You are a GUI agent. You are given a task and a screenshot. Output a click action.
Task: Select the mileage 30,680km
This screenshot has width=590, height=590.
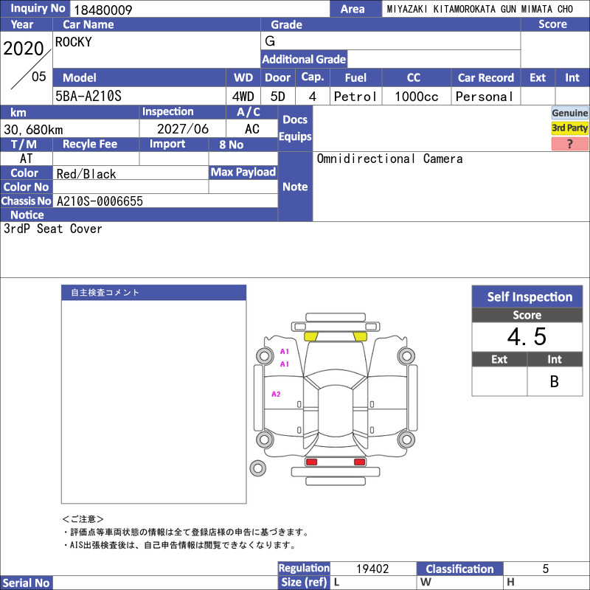(33, 130)
